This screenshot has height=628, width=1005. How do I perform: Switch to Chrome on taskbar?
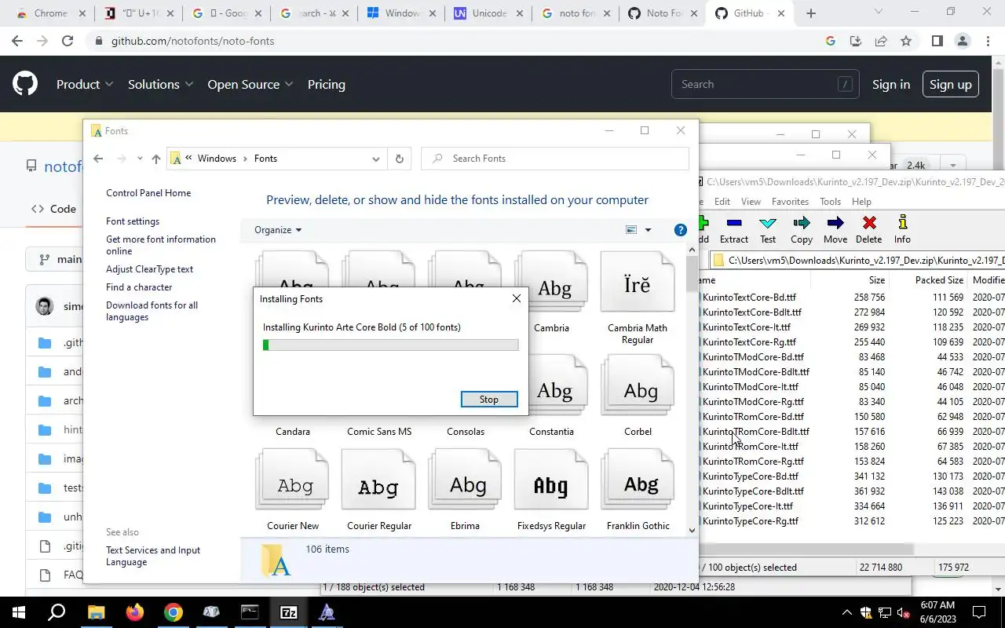[173, 612]
